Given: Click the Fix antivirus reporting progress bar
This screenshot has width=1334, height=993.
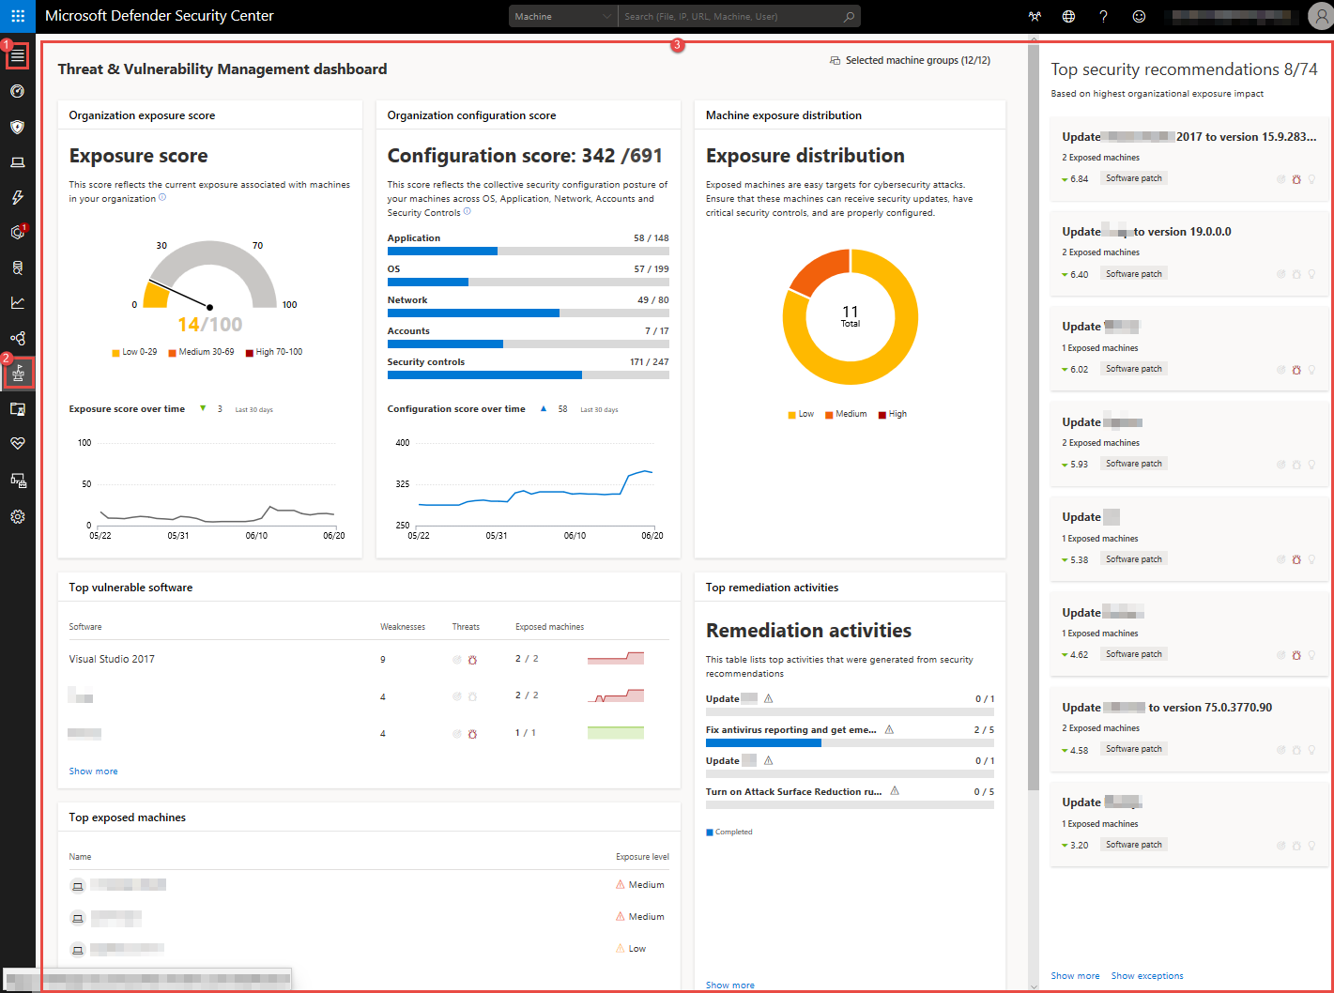Looking at the screenshot, I should tap(850, 742).
